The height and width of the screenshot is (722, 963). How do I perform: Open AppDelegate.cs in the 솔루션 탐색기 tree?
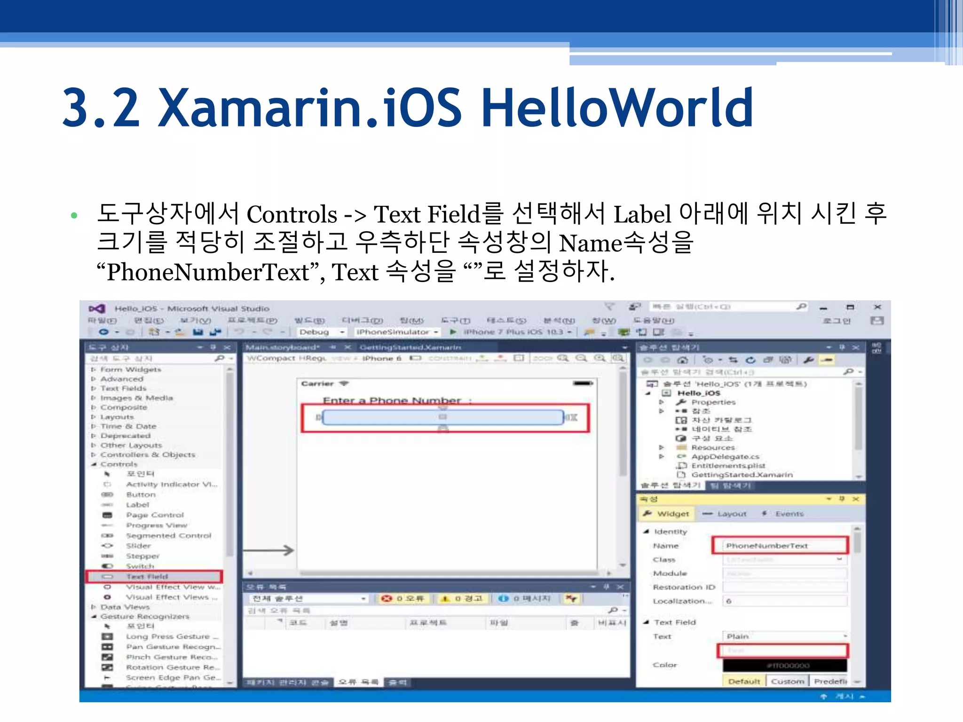point(725,456)
